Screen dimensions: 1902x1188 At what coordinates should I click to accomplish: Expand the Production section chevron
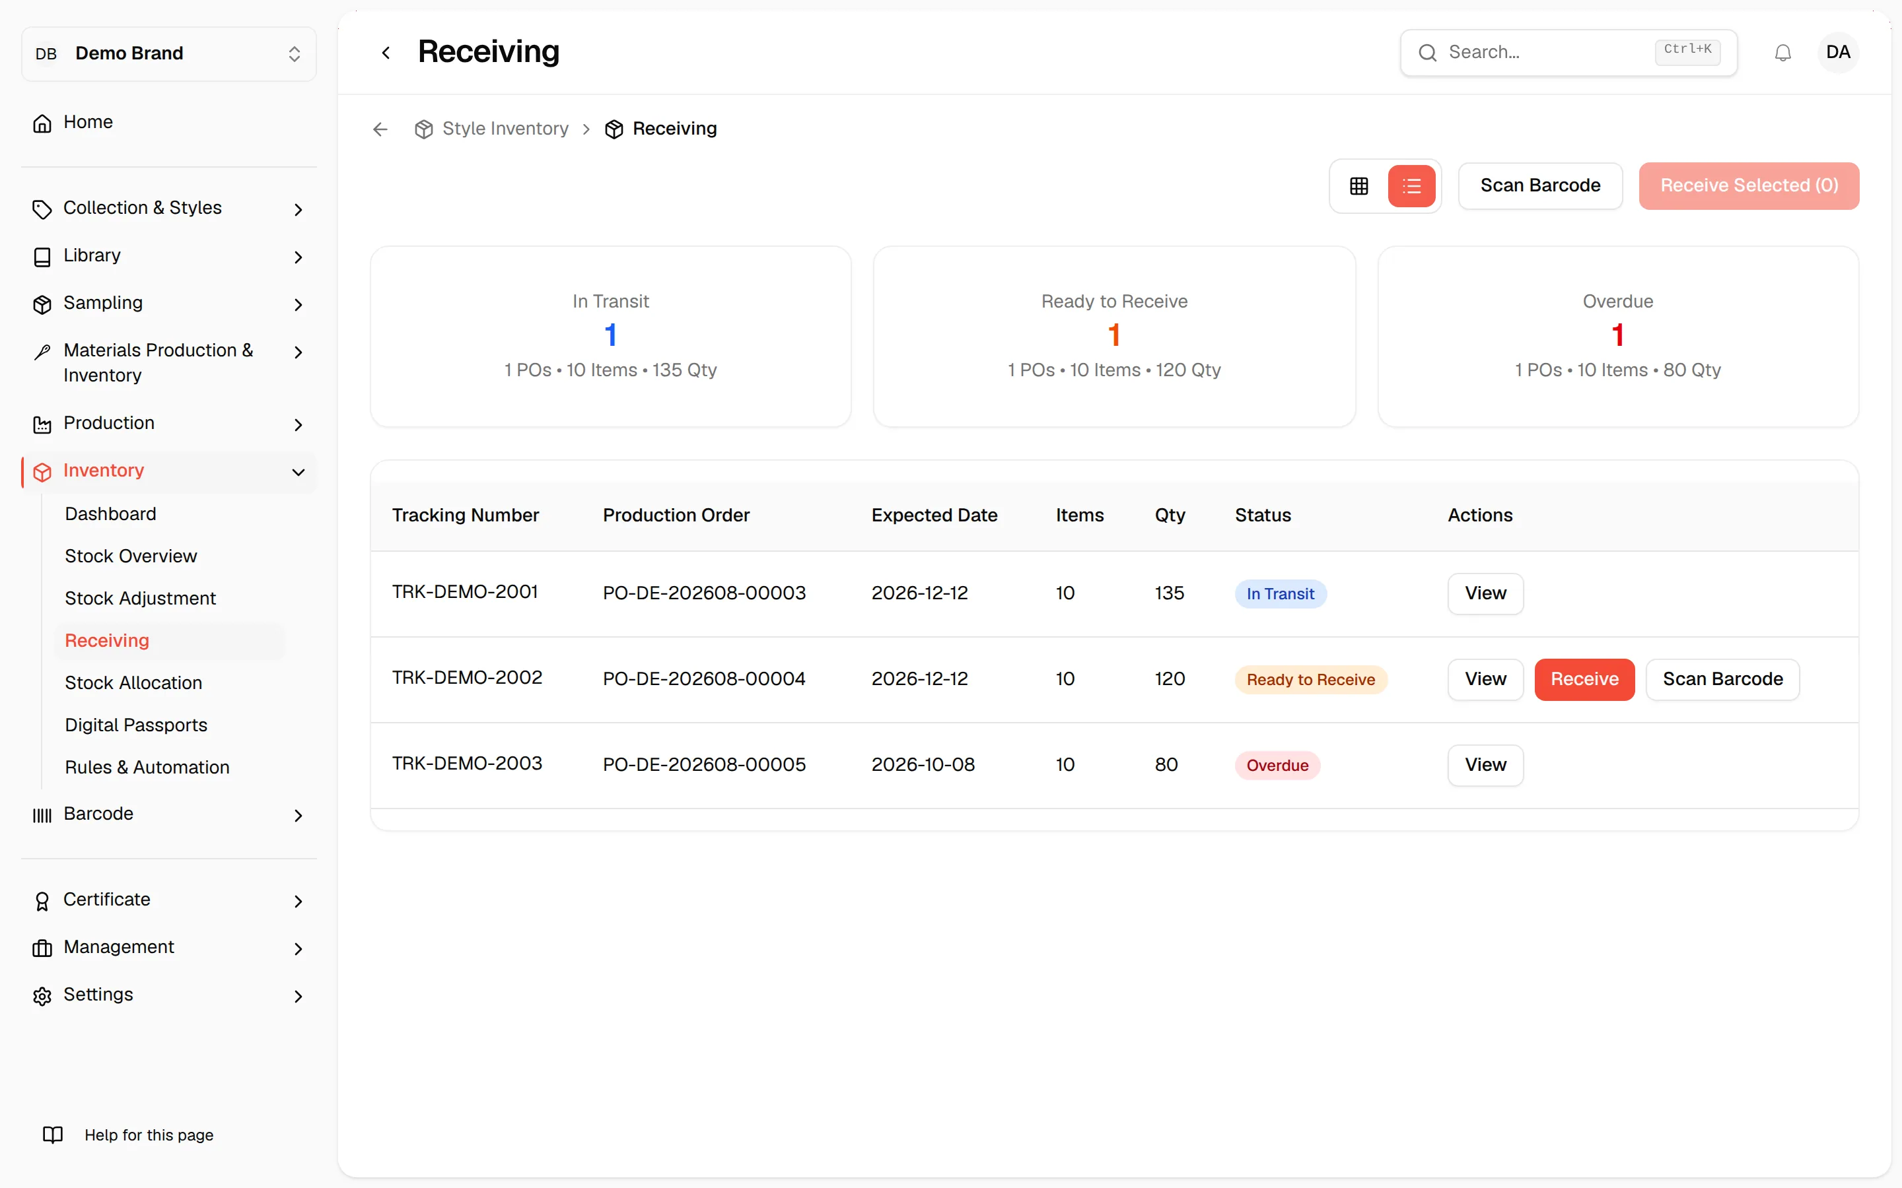click(298, 424)
